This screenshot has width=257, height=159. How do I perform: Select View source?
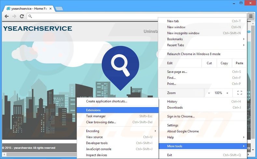[118, 137]
